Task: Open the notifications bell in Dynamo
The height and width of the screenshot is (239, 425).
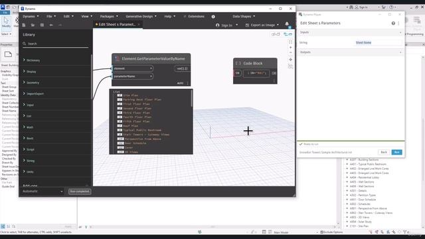Action: pyautogui.click(x=287, y=24)
